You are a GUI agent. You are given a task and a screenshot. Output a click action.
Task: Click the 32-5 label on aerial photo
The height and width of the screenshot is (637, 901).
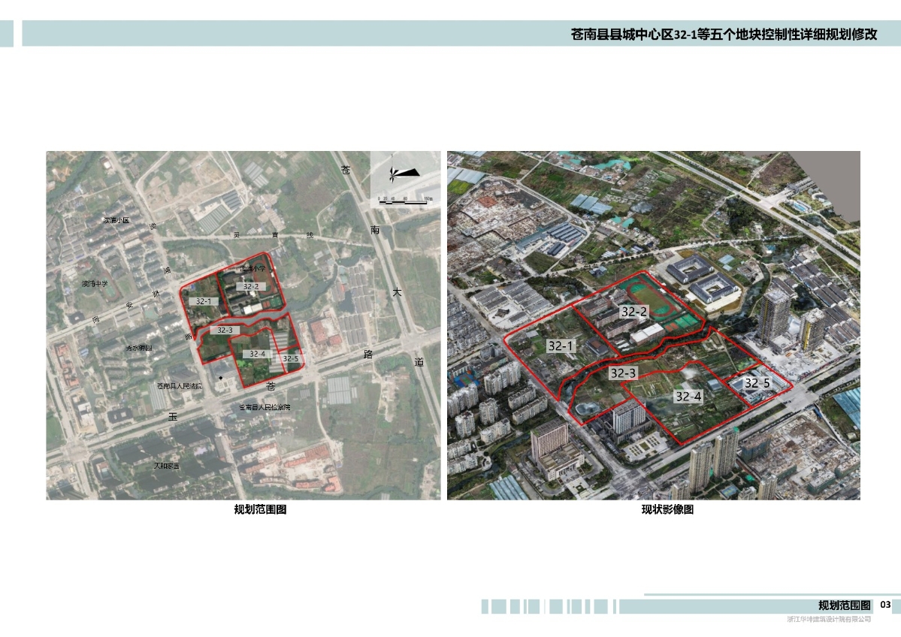(757, 383)
